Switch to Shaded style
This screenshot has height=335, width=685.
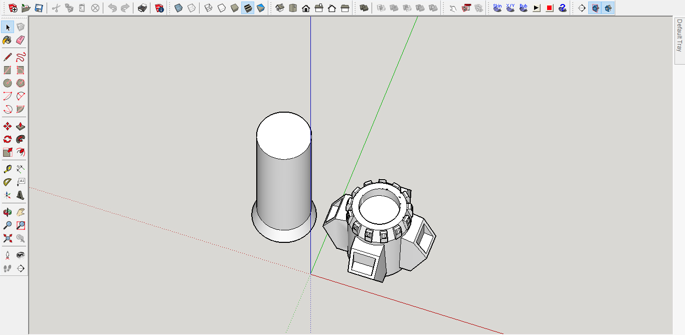point(235,8)
